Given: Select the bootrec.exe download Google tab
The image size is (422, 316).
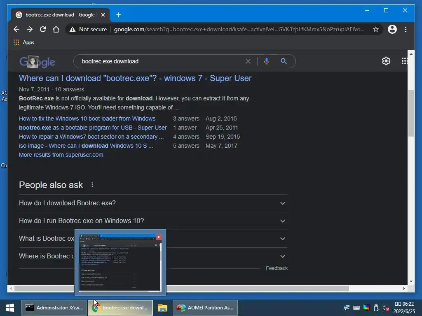Looking at the screenshot, I should tap(60, 15).
